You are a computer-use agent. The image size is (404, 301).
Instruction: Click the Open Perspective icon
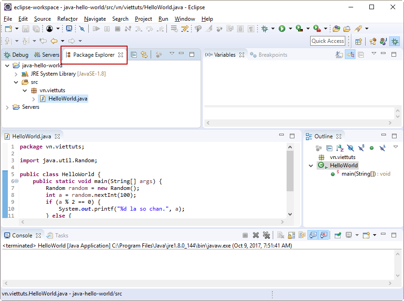coord(358,41)
